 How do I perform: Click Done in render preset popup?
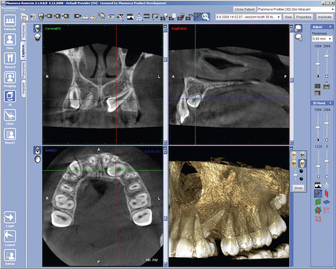click(298, 188)
